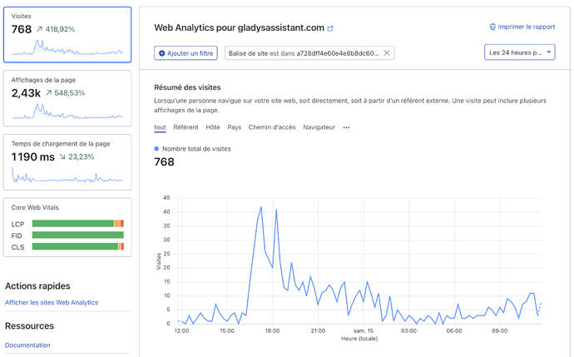Open the more tabs ellipsis menu
Image resolution: width=574 pixels, height=357 pixels.
click(x=346, y=127)
